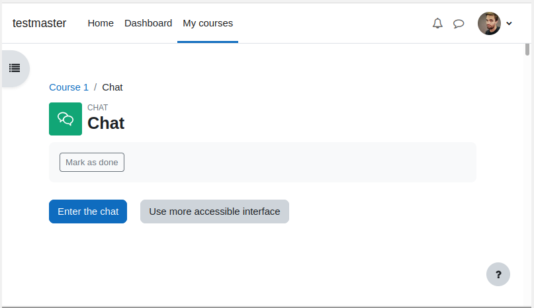The height and width of the screenshot is (308, 534).
Task: Toggle the messaging drawer speech bubble
Action: point(459,24)
